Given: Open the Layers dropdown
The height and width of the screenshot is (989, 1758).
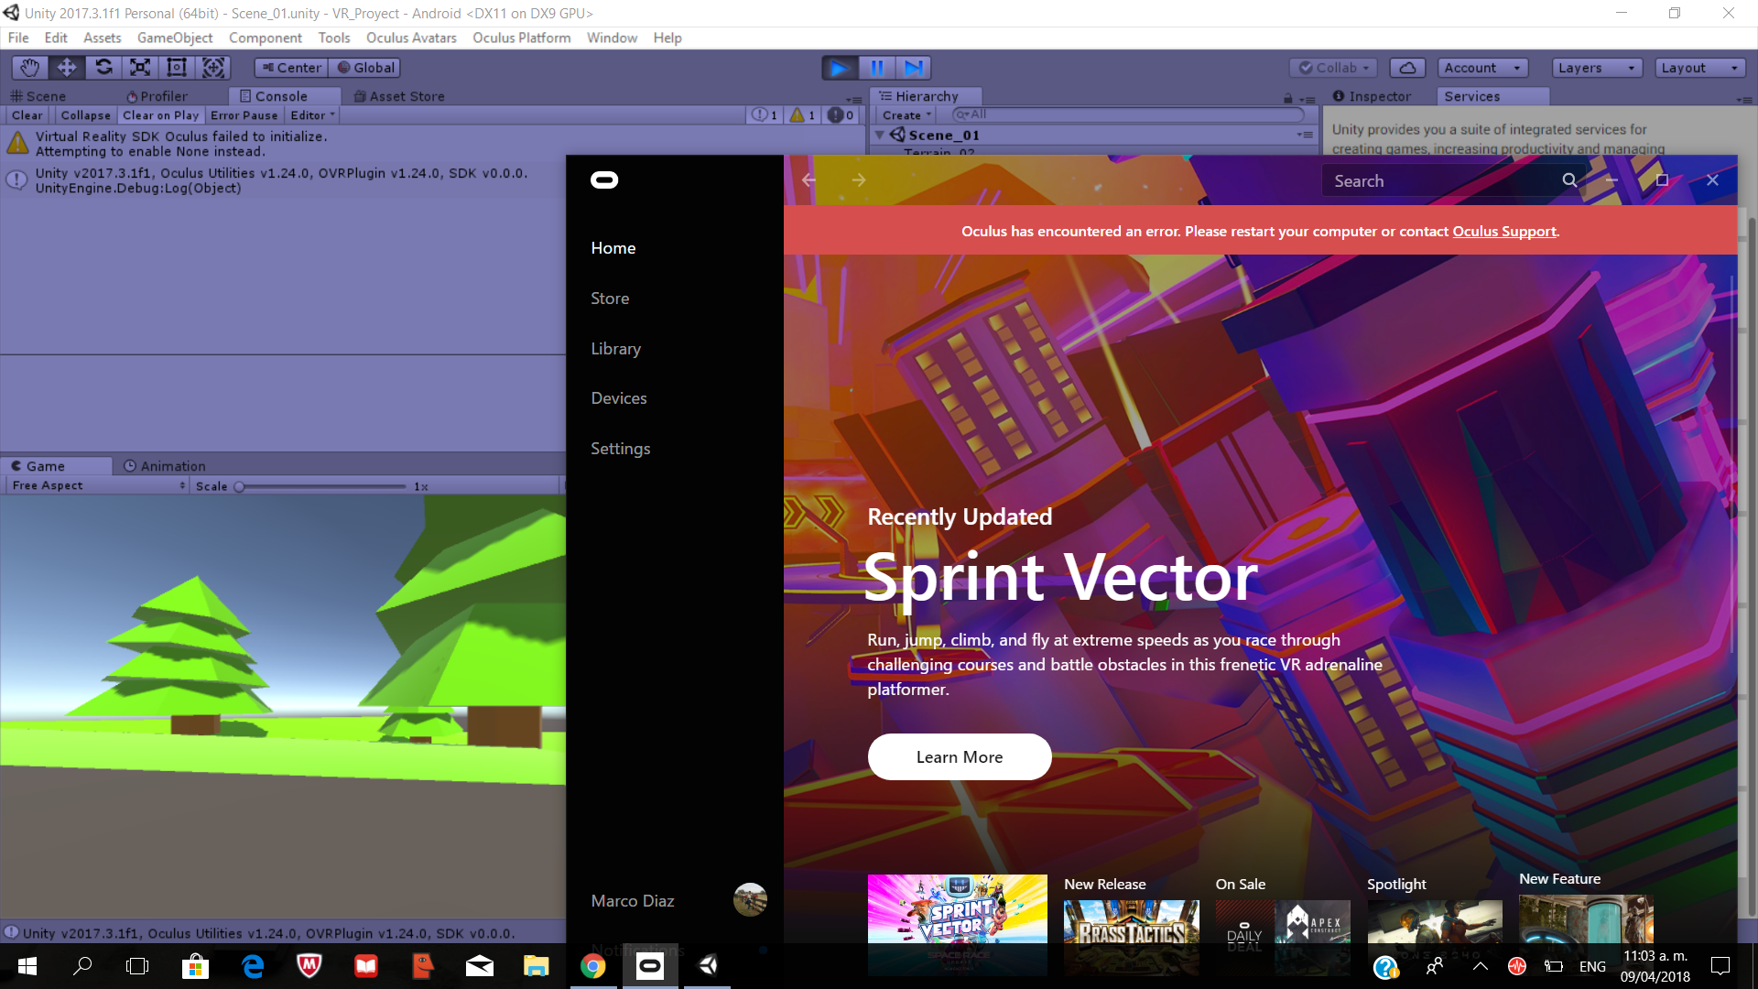Looking at the screenshot, I should point(1597,68).
